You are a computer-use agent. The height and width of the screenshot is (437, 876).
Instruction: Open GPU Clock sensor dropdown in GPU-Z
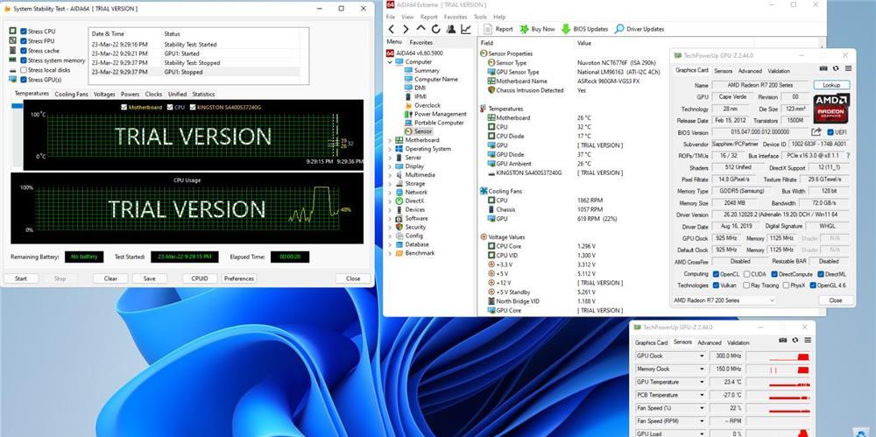click(703, 356)
